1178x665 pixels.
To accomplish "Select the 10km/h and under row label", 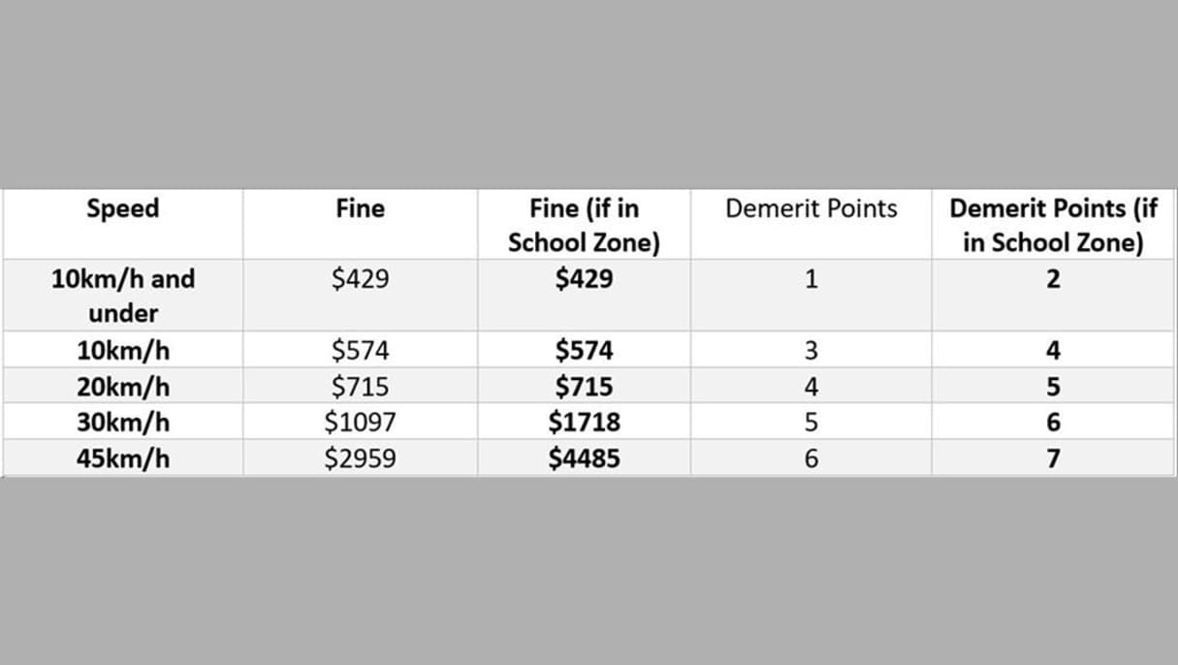I will [x=123, y=296].
